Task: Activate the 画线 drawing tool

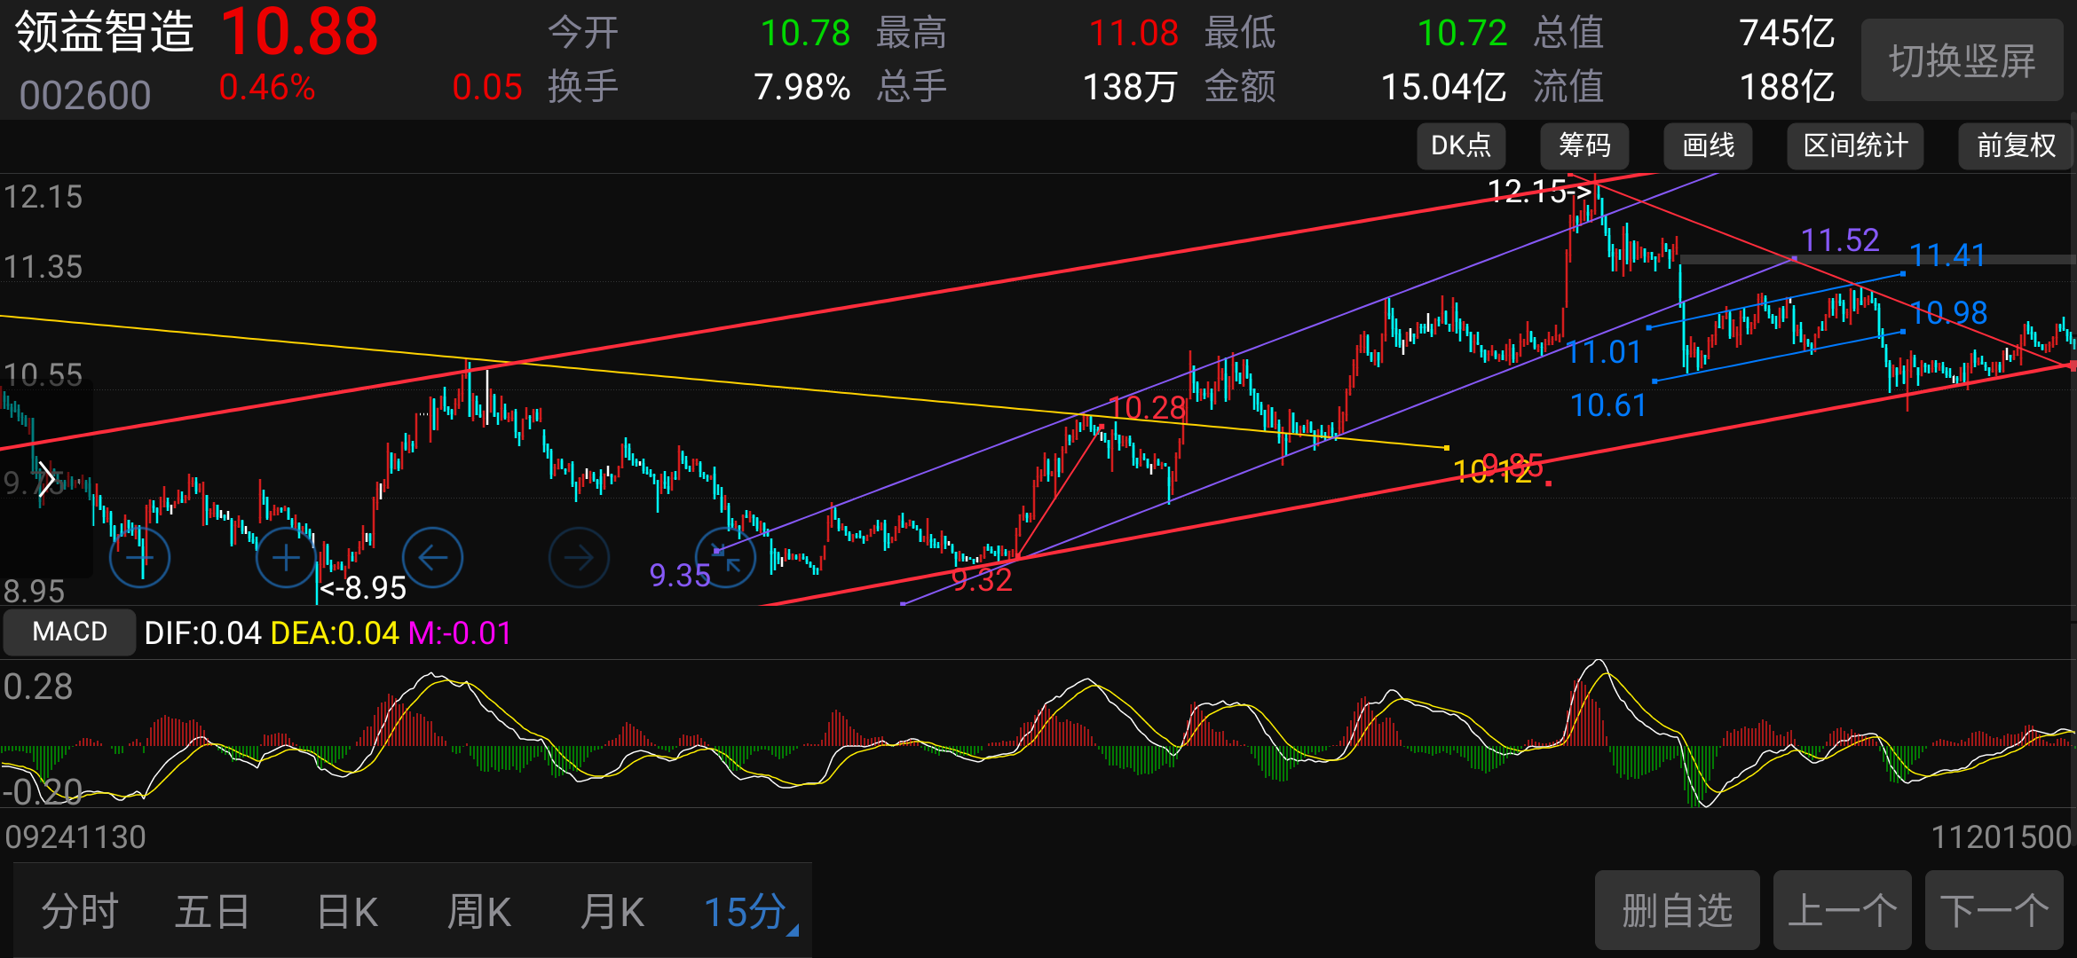Action: pos(1708,145)
